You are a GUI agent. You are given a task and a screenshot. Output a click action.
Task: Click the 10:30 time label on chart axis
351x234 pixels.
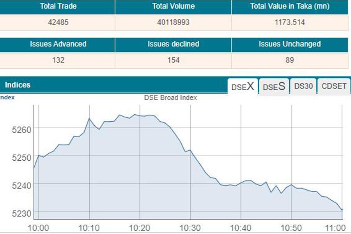pos(191,228)
